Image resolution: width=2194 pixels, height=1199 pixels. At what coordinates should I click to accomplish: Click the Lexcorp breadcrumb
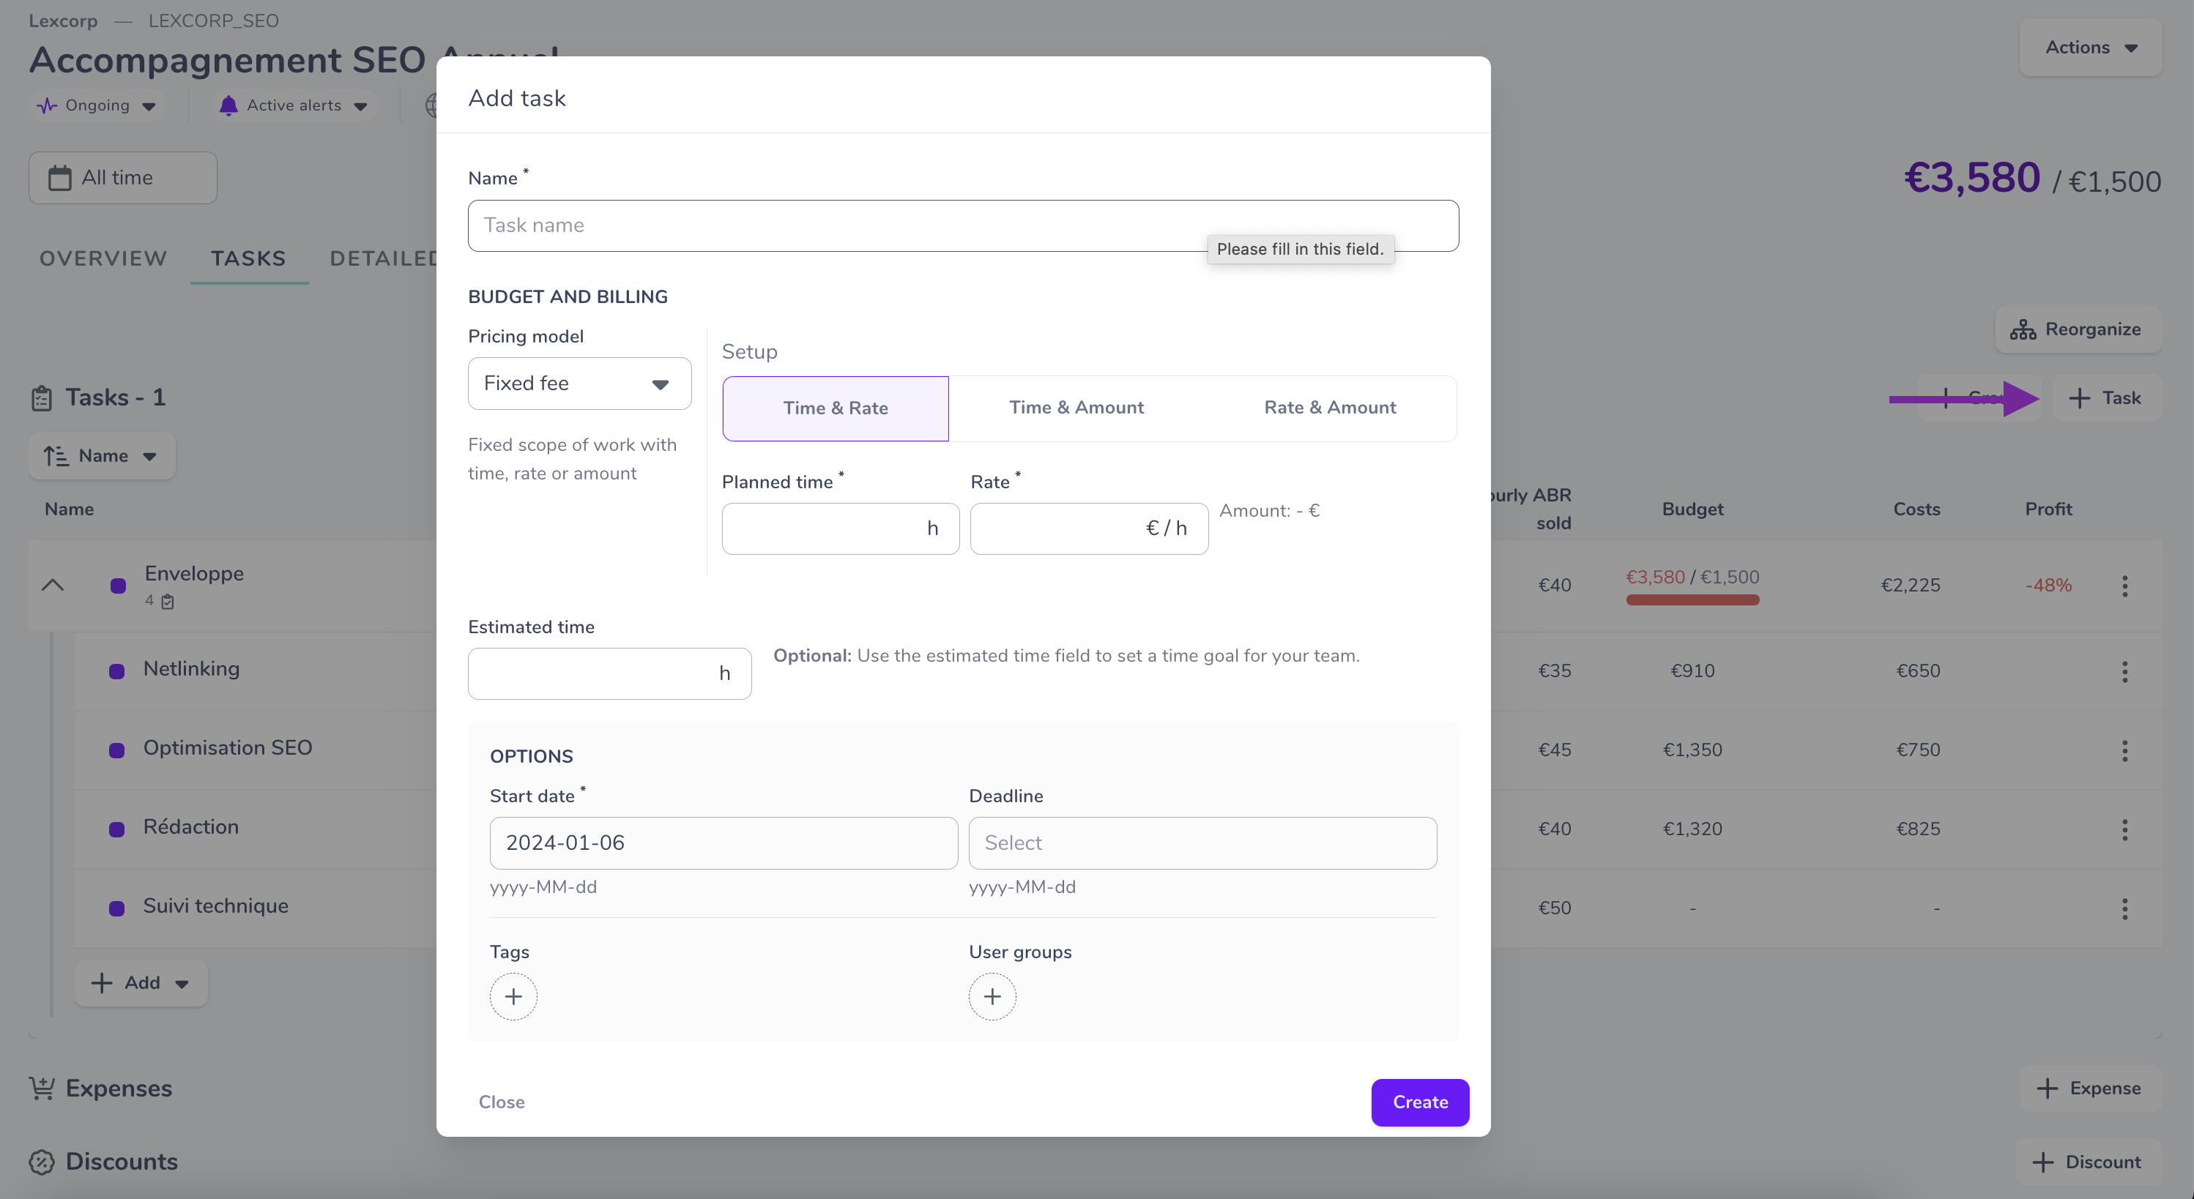(63, 20)
